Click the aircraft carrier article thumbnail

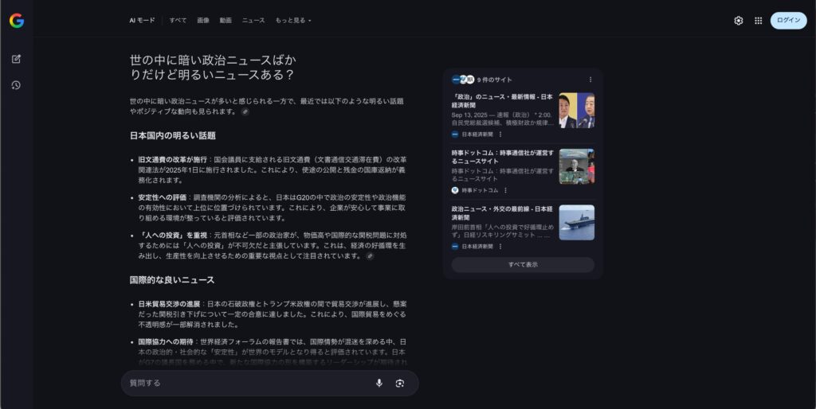(x=576, y=223)
